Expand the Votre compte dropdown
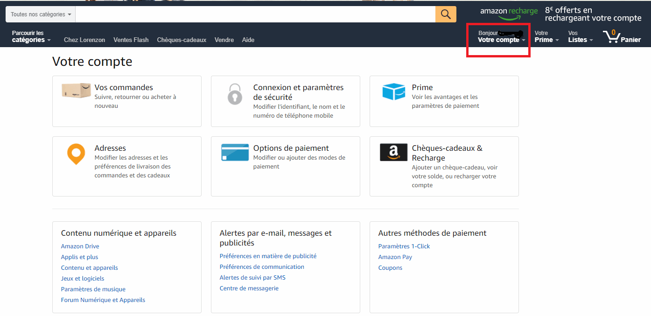Image resolution: width=651 pixels, height=316 pixels. point(501,36)
